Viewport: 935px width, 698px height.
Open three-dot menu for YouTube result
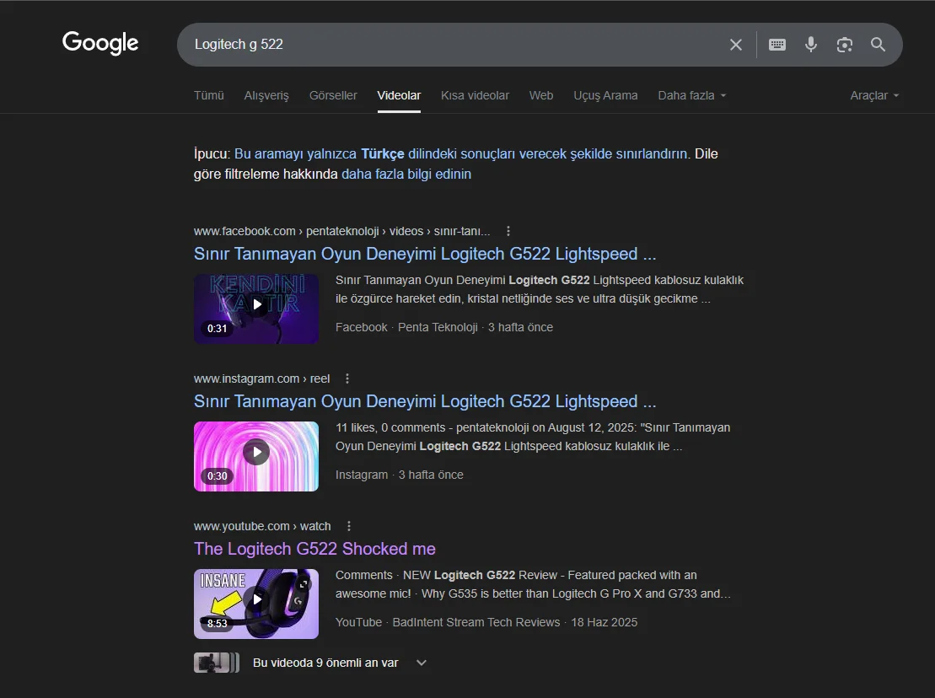tap(349, 526)
